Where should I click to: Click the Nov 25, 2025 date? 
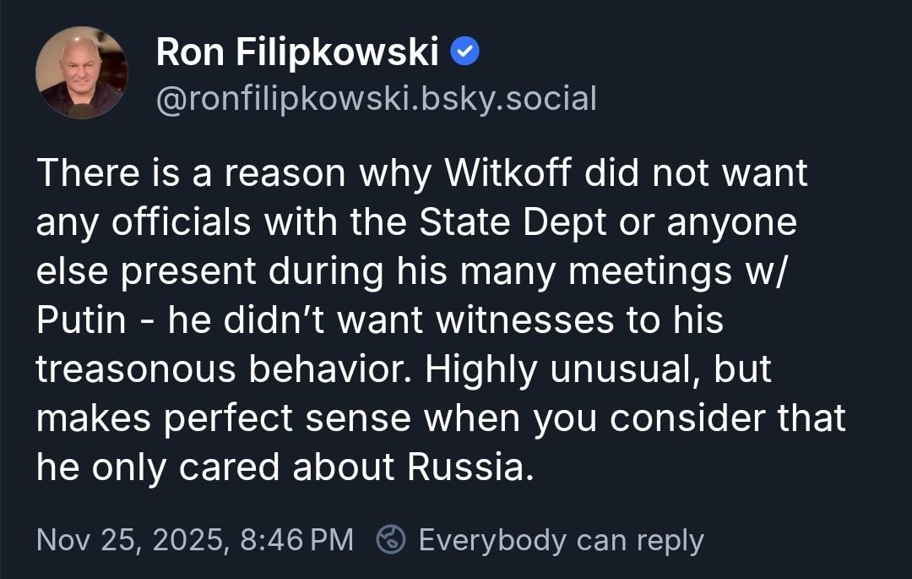[x=132, y=539]
